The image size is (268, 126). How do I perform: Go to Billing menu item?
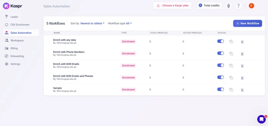click(x=14, y=48)
